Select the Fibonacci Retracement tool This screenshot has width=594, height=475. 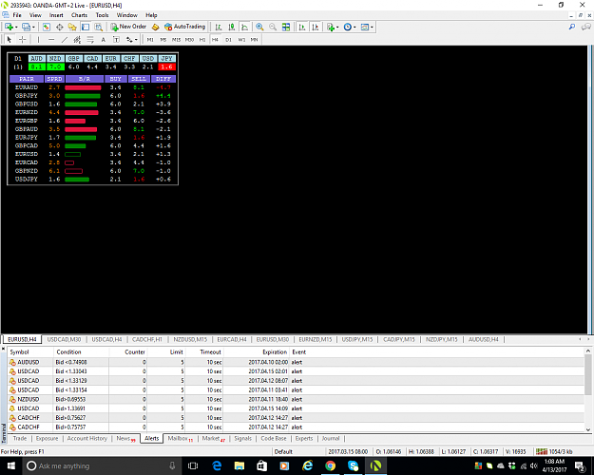(90, 39)
